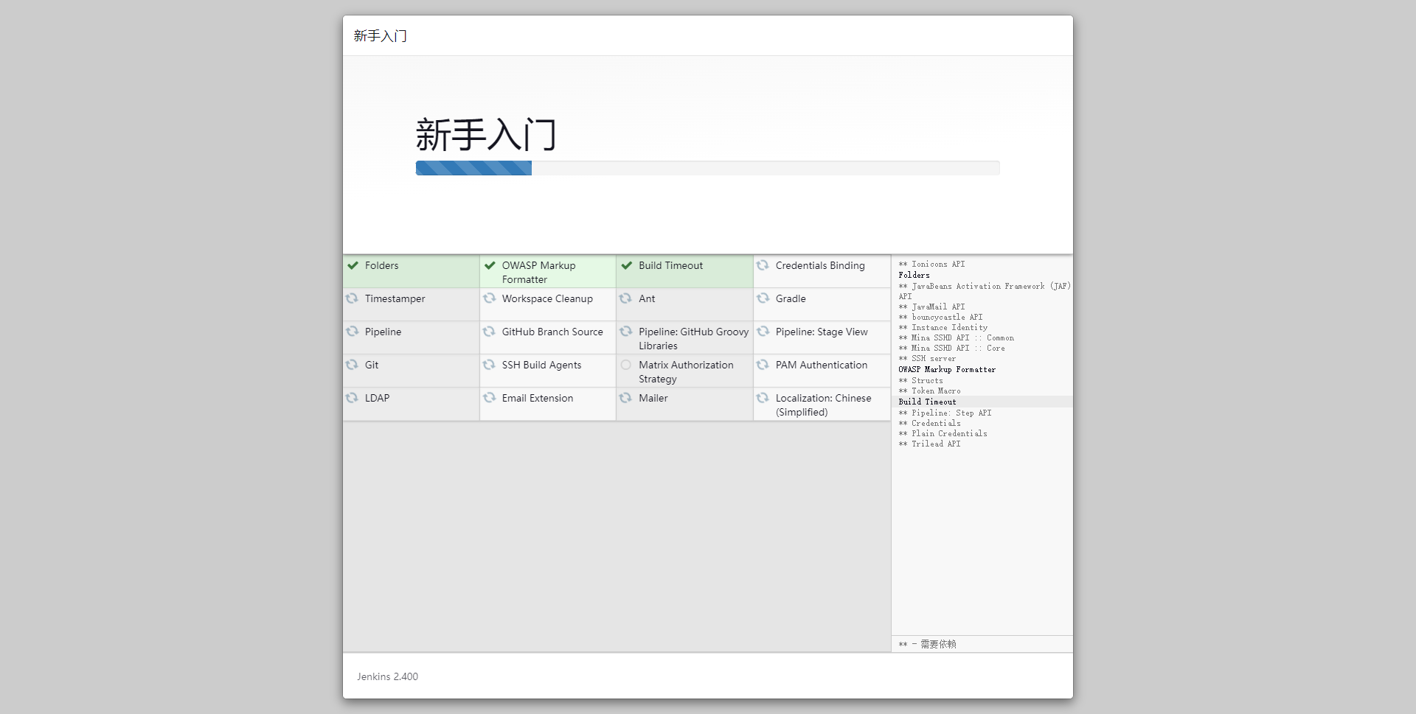Click the highlighted Build Timeout log entry
1416x714 pixels.
(928, 402)
